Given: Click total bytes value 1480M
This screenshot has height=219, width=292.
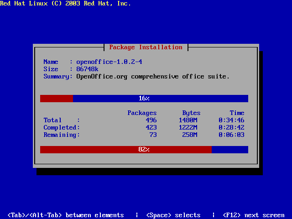Looking at the screenshot, I should (x=188, y=120).
